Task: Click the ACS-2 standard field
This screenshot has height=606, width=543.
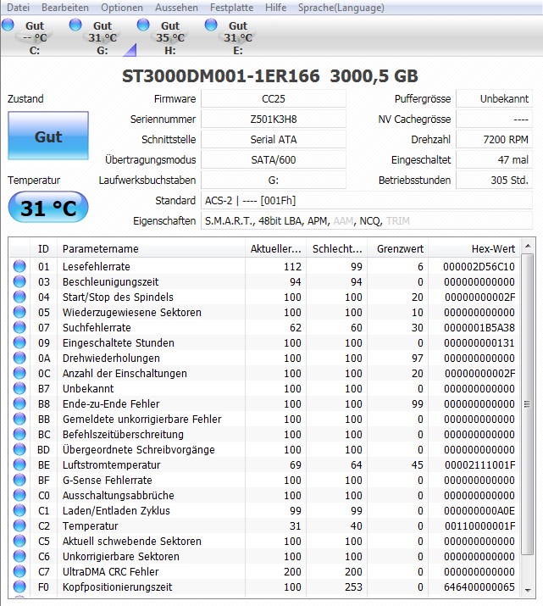Action: (367, 201)
